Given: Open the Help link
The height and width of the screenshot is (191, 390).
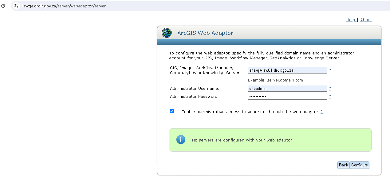Looking at the screenshot, I should click(x=351, y=20).
